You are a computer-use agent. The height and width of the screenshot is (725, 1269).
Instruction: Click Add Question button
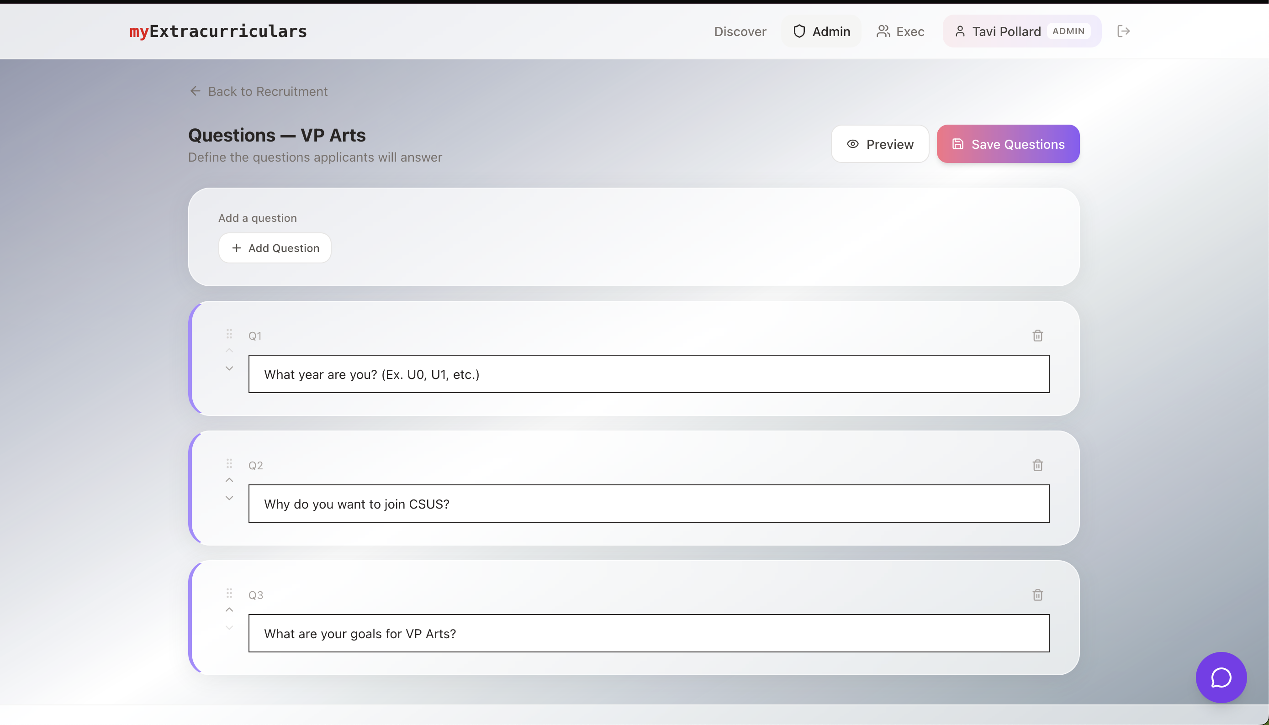tap(275, 248)
